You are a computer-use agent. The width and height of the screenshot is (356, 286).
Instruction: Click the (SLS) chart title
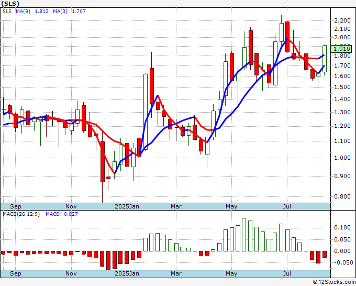pos(10,4)
